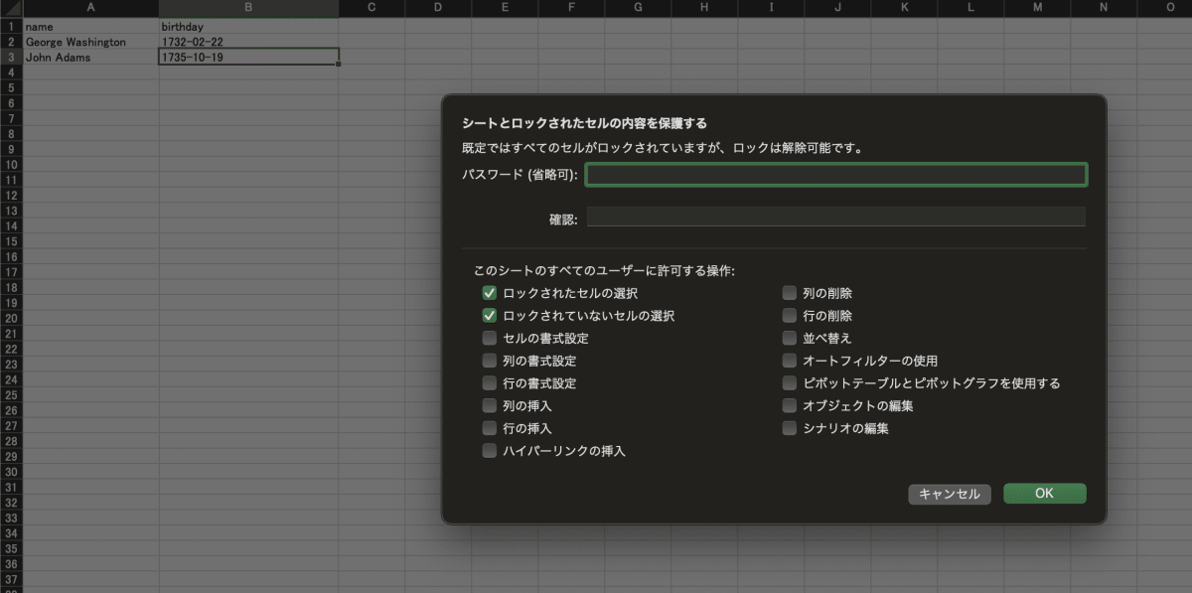Select row 2 header
Viewport: 1192px width, 593px height.
click(11, 42)
